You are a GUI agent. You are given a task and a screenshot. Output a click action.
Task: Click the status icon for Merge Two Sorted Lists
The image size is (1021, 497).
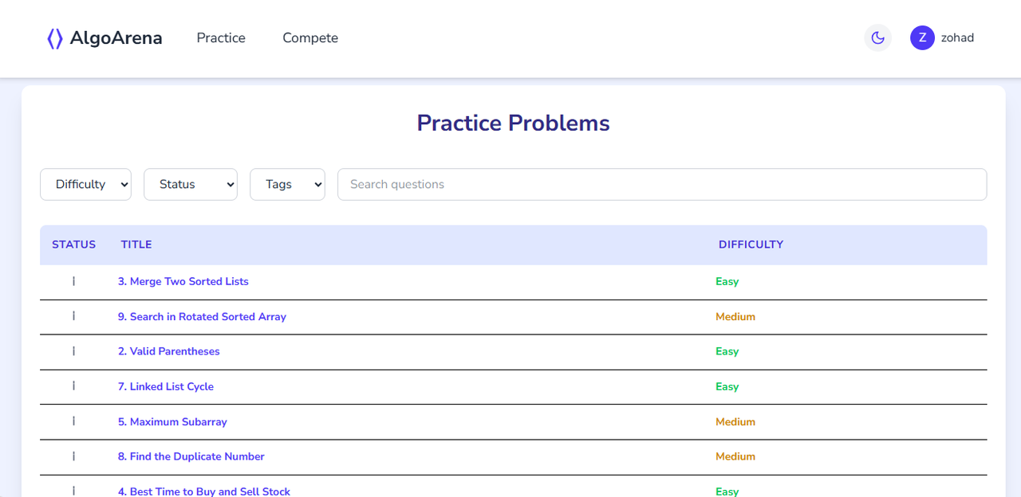(x=73, y=281)
